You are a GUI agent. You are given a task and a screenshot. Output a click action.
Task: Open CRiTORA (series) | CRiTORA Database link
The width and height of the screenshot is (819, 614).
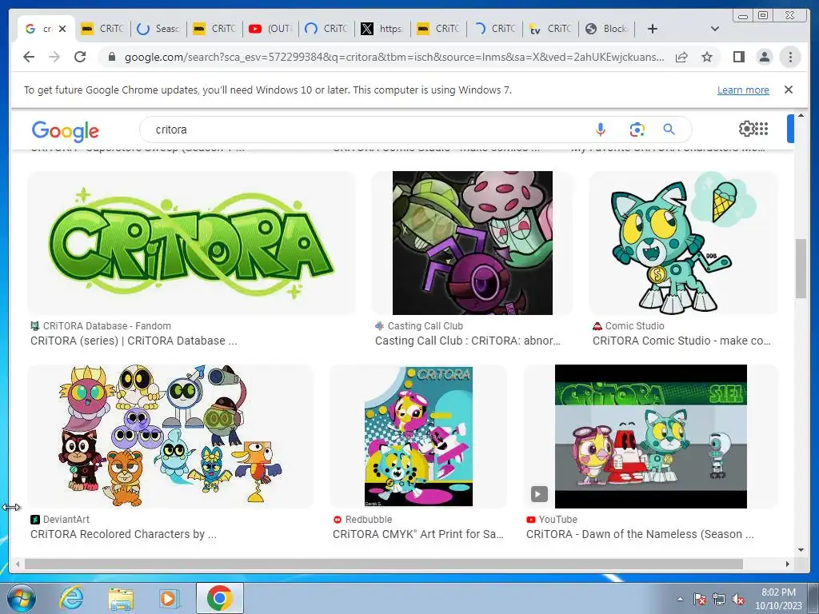coord(134,341)
